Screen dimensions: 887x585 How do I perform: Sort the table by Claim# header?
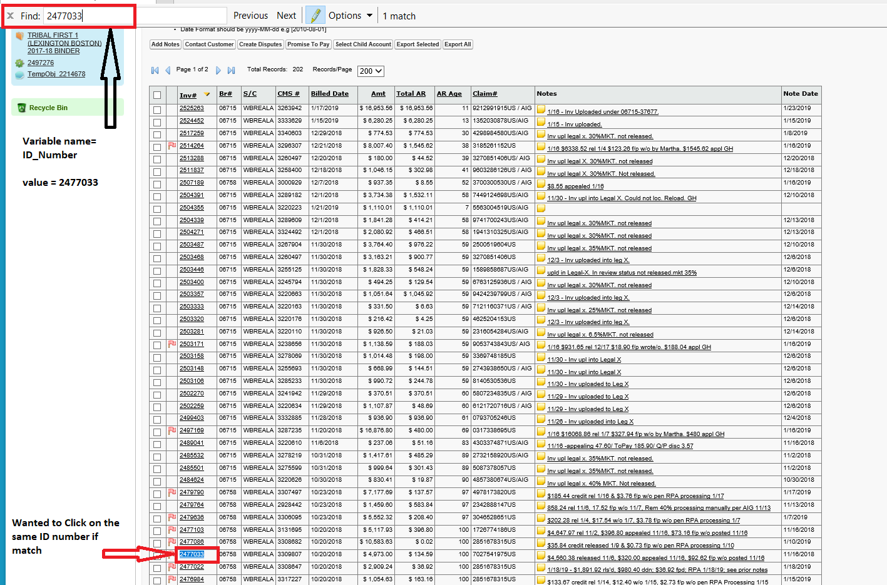pyautogui.click(x=485, y=94)
